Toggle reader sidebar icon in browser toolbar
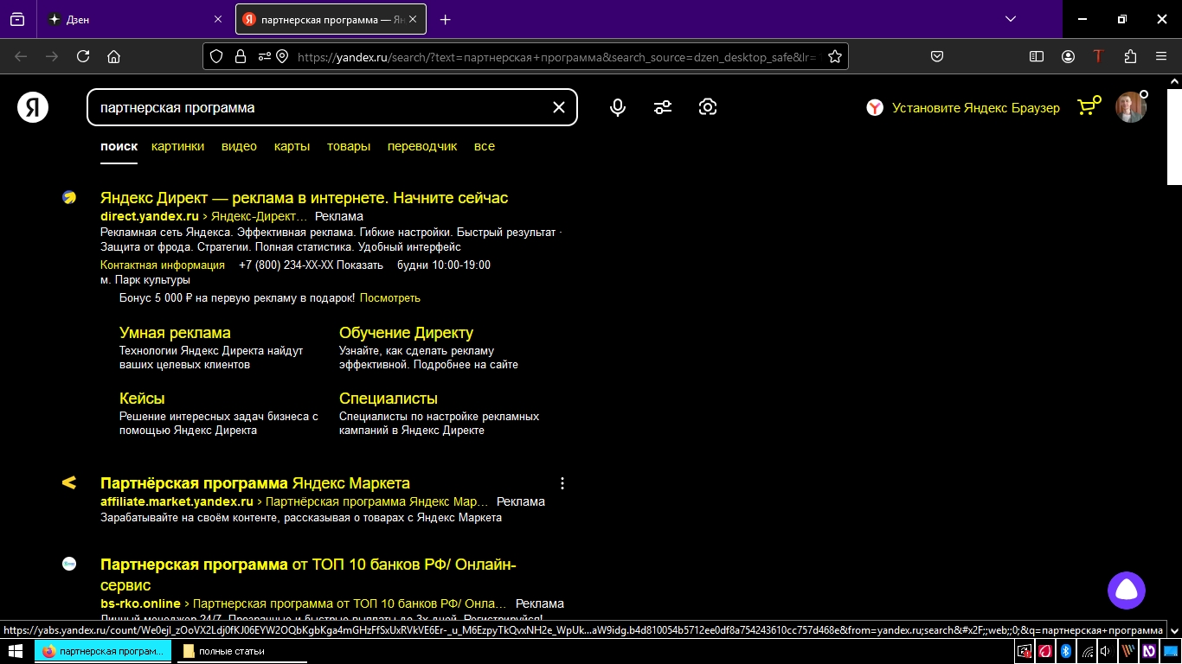This screenshot has width=1182, height=664. [x=1037, y=56]
